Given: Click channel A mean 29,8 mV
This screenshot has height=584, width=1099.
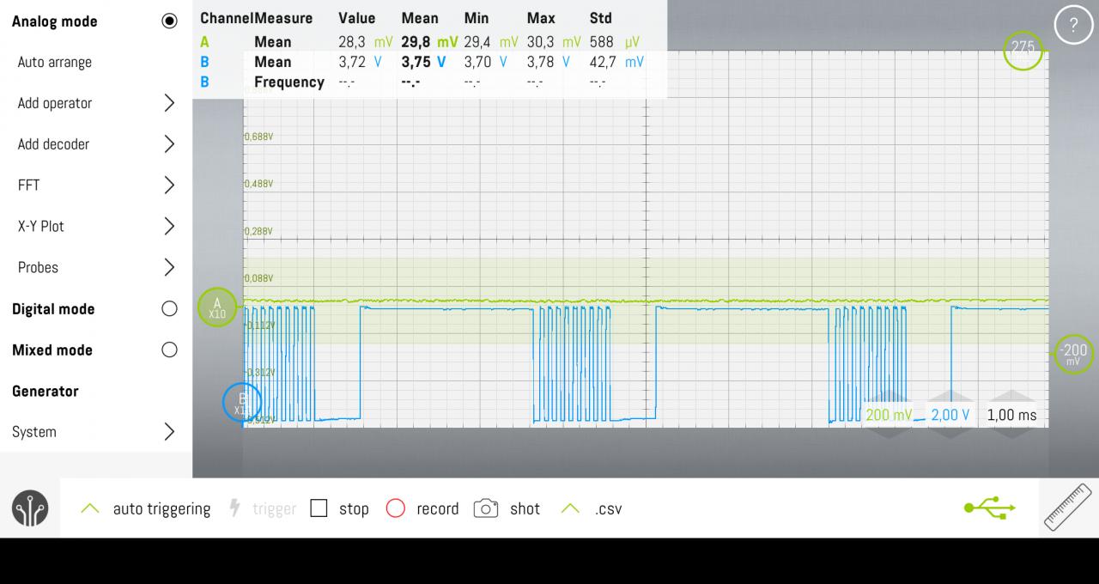Looking at the screenshot, I should pos(429,41).
